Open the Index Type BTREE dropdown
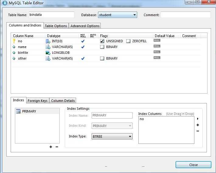The width and height of the screenshot is (216, 173). (112, 137)
